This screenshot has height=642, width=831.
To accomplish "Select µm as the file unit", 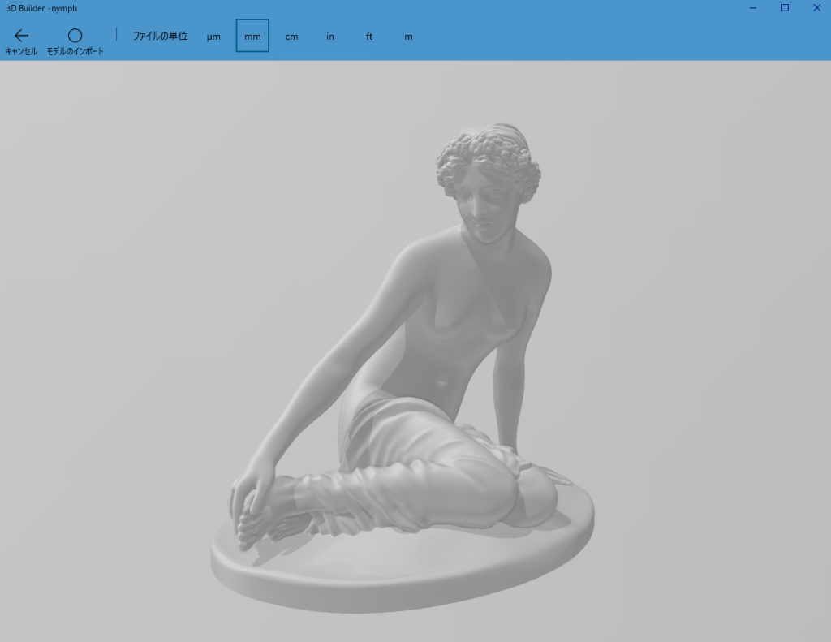I will click(x=213, y=37).
